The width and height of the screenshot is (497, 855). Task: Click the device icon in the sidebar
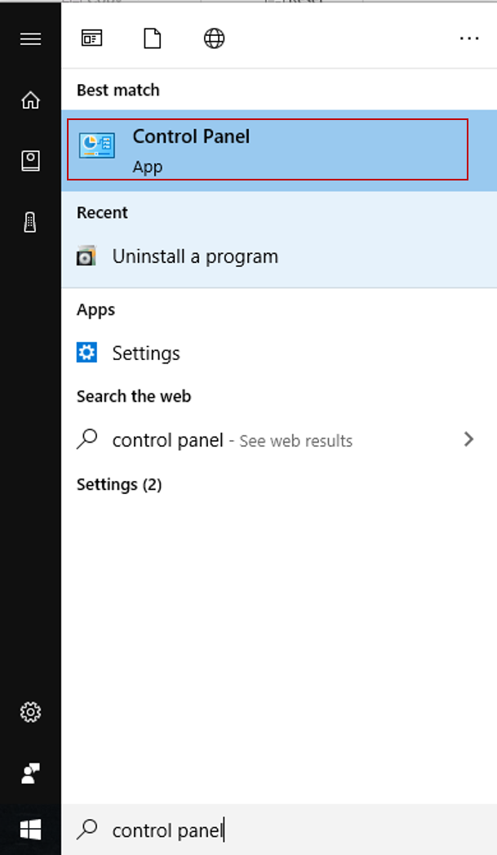[x=30, y=221]
